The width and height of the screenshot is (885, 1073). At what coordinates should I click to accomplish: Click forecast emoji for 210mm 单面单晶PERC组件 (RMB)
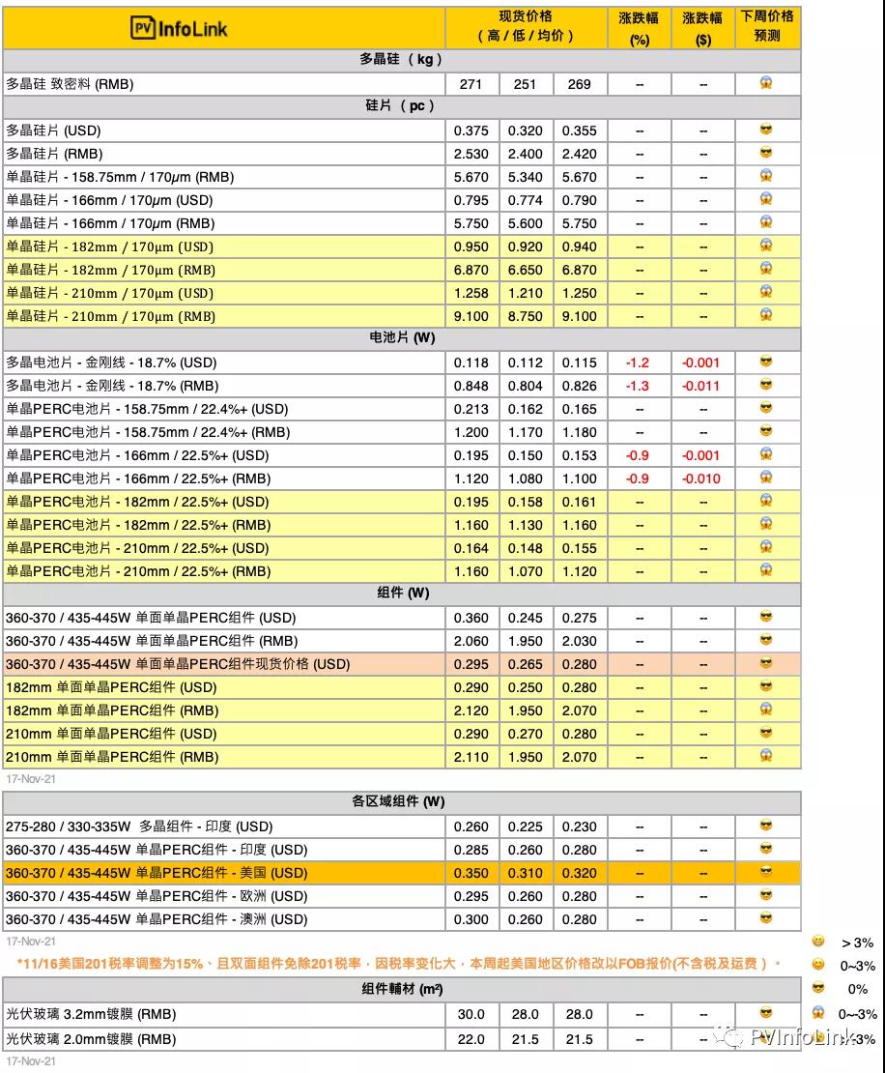coord(766,757)
